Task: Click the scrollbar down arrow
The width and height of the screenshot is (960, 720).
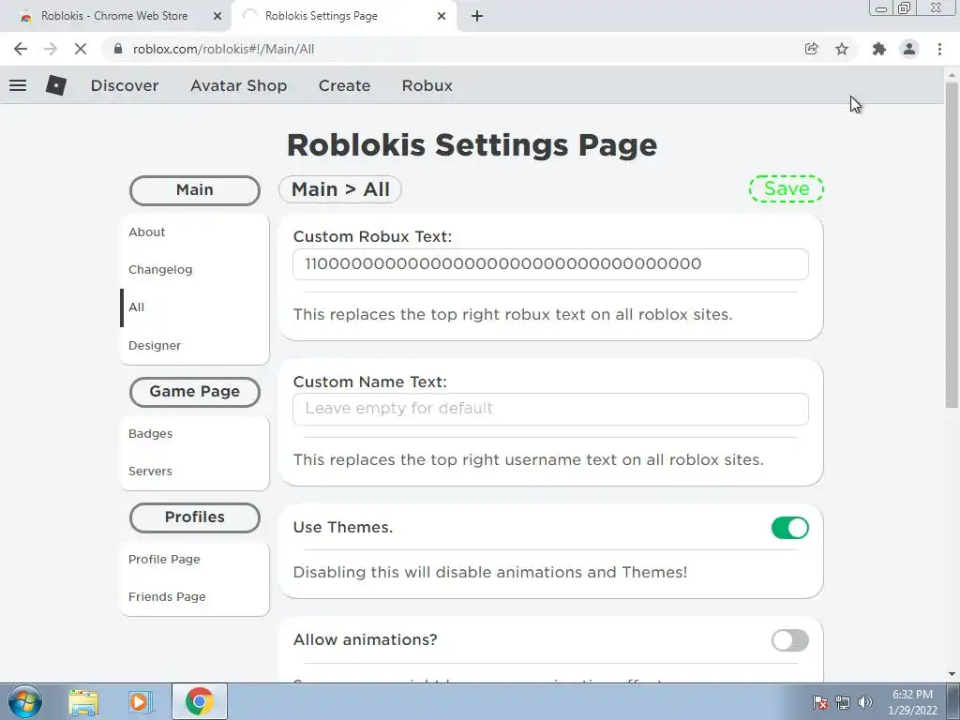Action: pos(952,673)
